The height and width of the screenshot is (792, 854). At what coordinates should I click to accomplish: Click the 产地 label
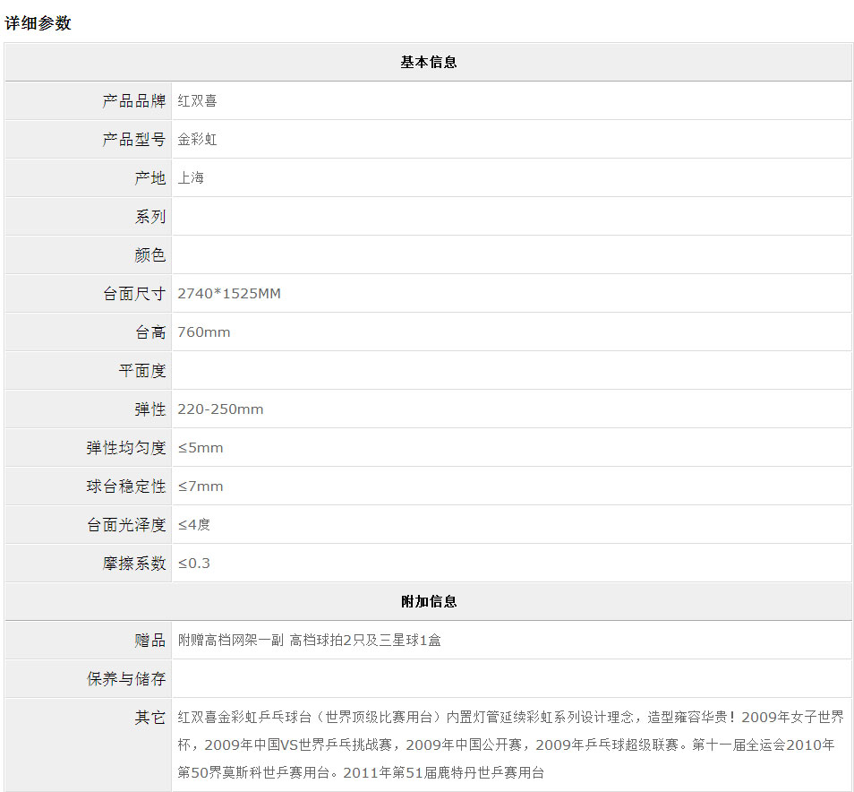[149, 177]
